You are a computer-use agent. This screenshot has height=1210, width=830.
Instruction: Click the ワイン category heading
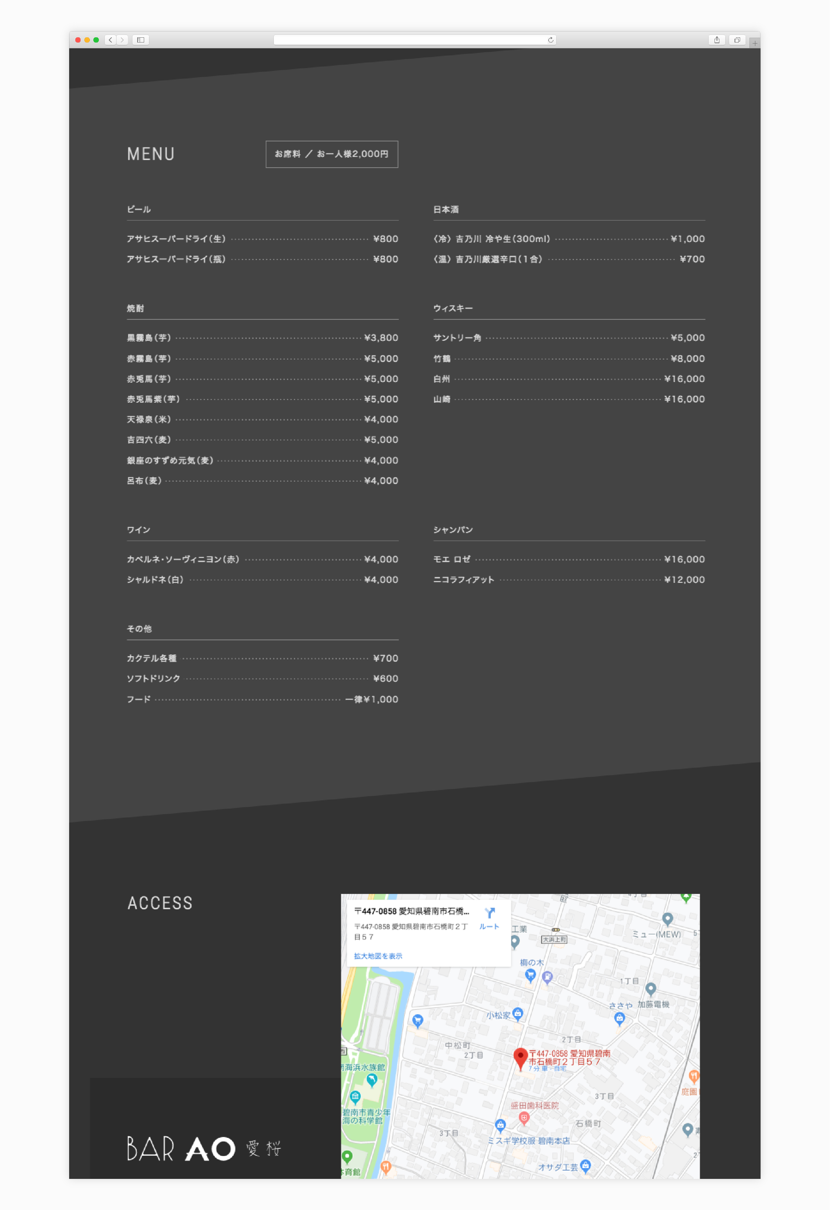139,530
